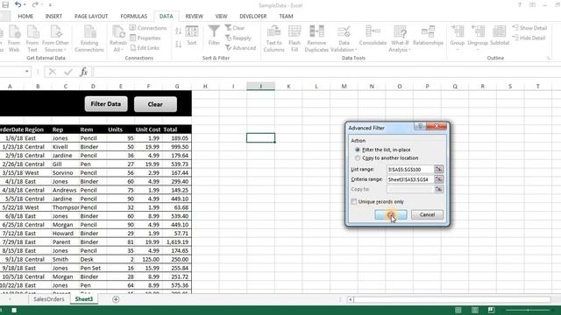Select column J header
561x315 pixels.
pos(261,86)
